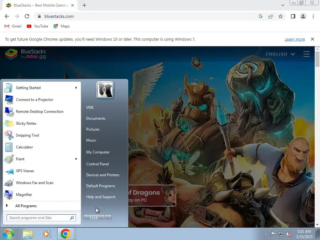Open Gmail bookmark

pyautogui.click(x=13, y=26)
